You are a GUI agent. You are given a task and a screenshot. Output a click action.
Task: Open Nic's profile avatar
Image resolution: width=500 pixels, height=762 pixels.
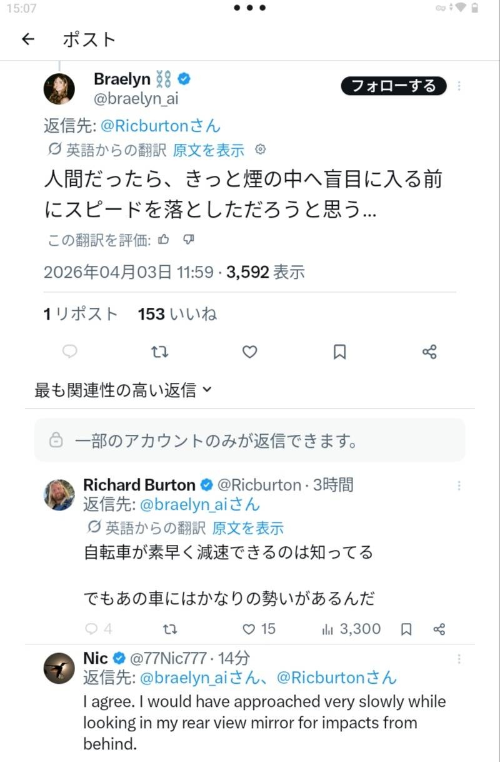[59, 668]
